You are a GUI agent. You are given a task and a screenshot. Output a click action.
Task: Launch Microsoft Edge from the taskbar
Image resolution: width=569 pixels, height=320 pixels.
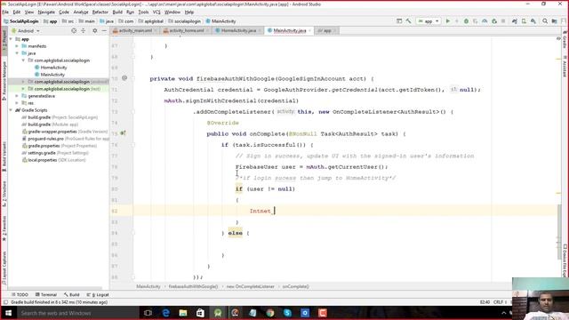[x=165, y=313]
